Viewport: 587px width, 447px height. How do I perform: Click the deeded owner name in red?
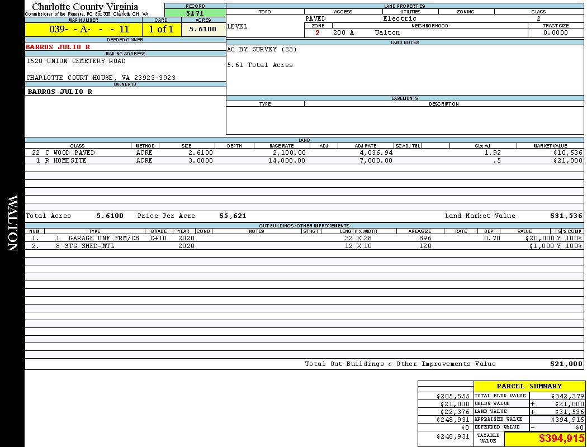(x=58, y=47)
